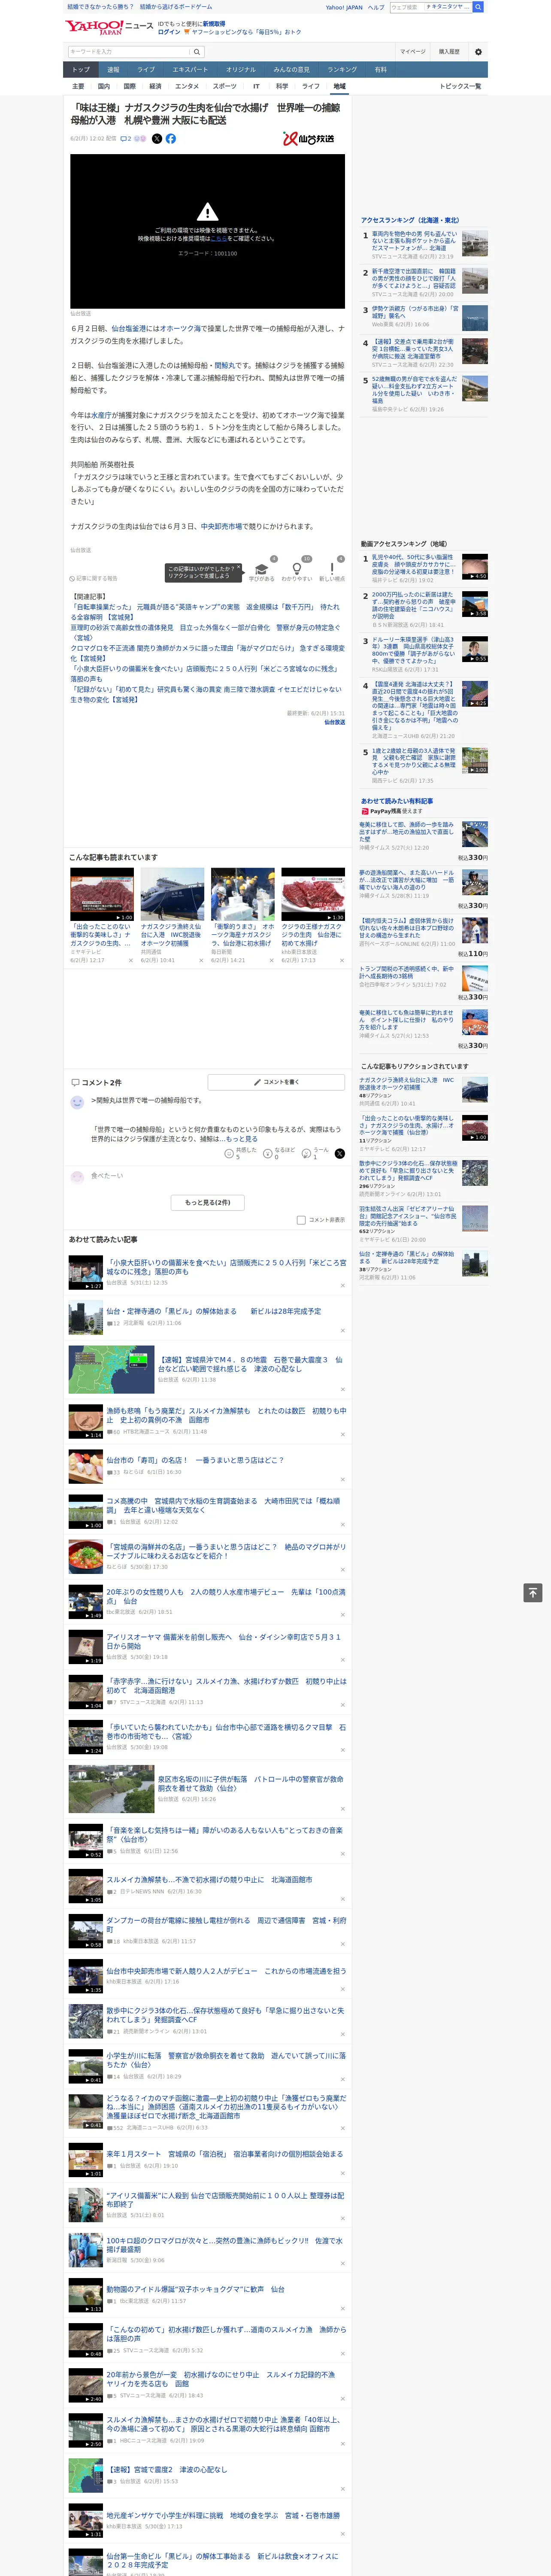Click the コメントを書く button
The image size is (551, 2576).
(x=276, y=1082)
